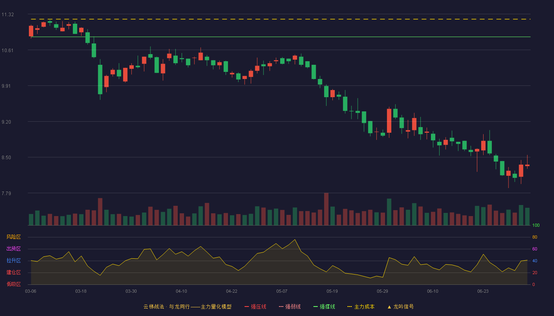The width and height of the screenshot is (554, 316).
Task: Click the 05-19 date label
Action: coord(332,291)
